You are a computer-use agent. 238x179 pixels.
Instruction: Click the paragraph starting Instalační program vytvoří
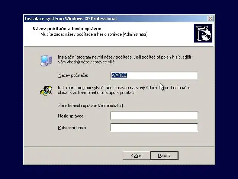124,90
